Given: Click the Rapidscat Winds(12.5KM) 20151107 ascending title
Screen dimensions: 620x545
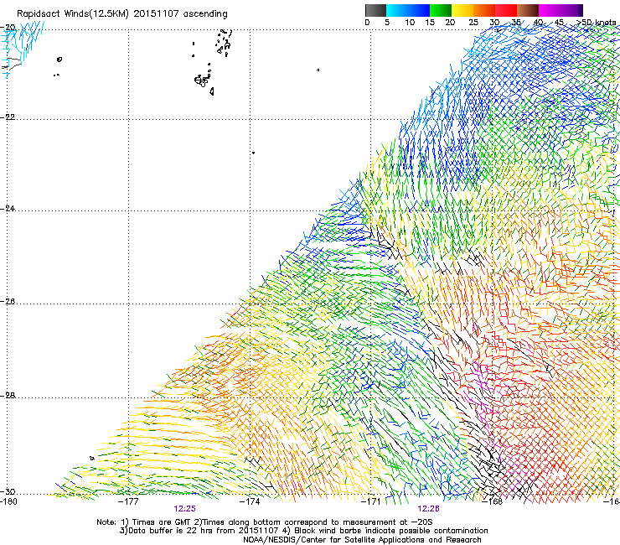Looking at the screenshot, I should click(122, 14).
